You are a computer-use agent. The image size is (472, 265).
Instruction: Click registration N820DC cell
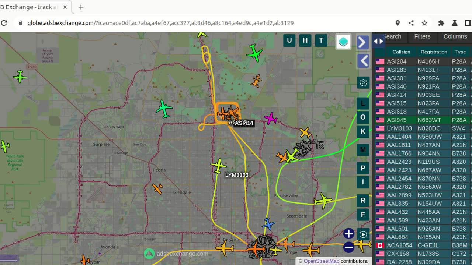point(434,128)
